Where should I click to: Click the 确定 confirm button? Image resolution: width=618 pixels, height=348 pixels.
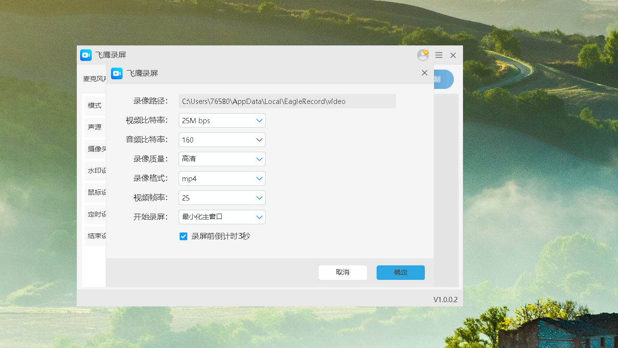coord(400,272)
